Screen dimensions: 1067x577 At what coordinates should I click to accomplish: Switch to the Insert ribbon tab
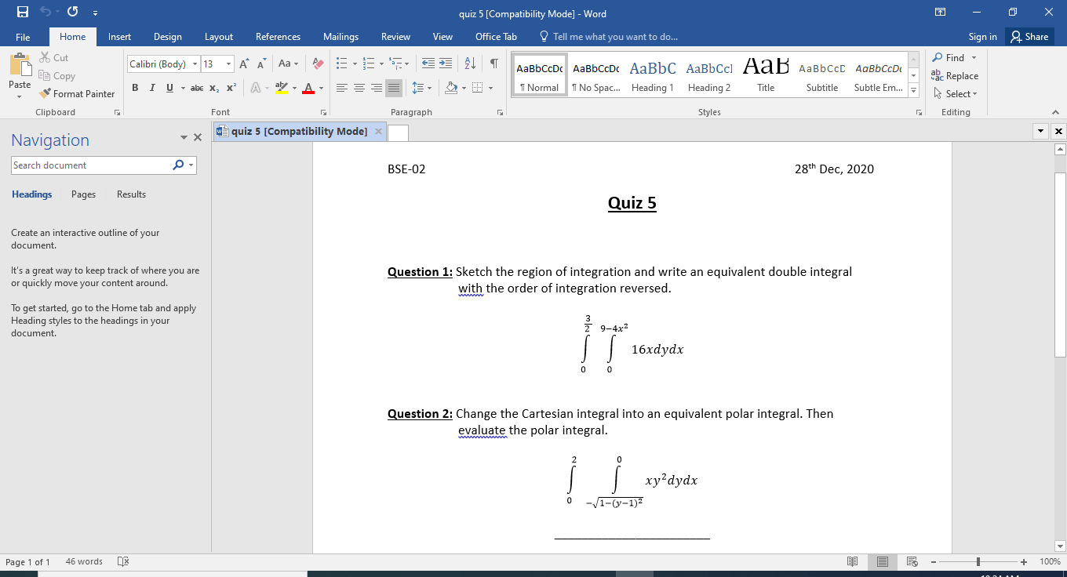[x=119, y=36]
